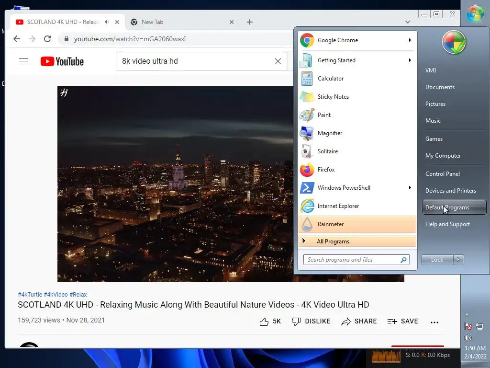Open network icon in system tray
Viewport: 490px width, 368px height.
[x=479, y=326]
